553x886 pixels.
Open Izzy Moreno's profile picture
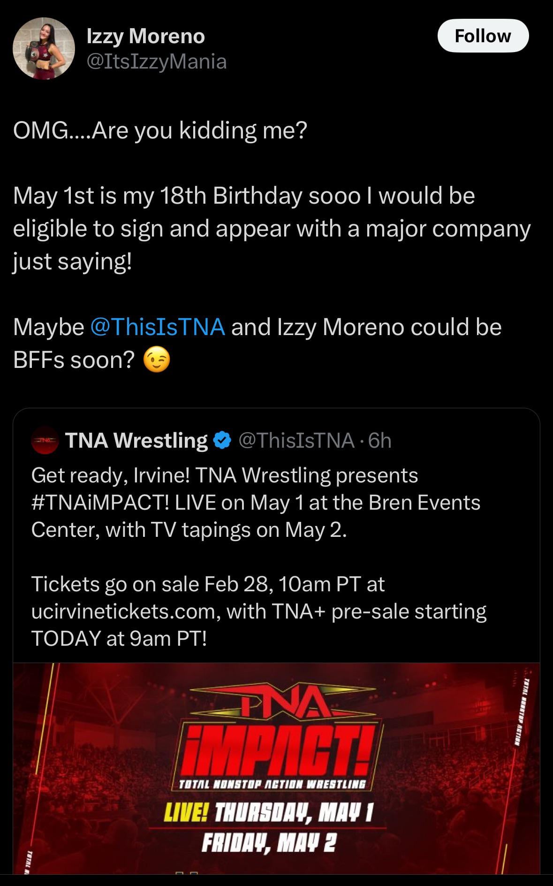(44, 48)
